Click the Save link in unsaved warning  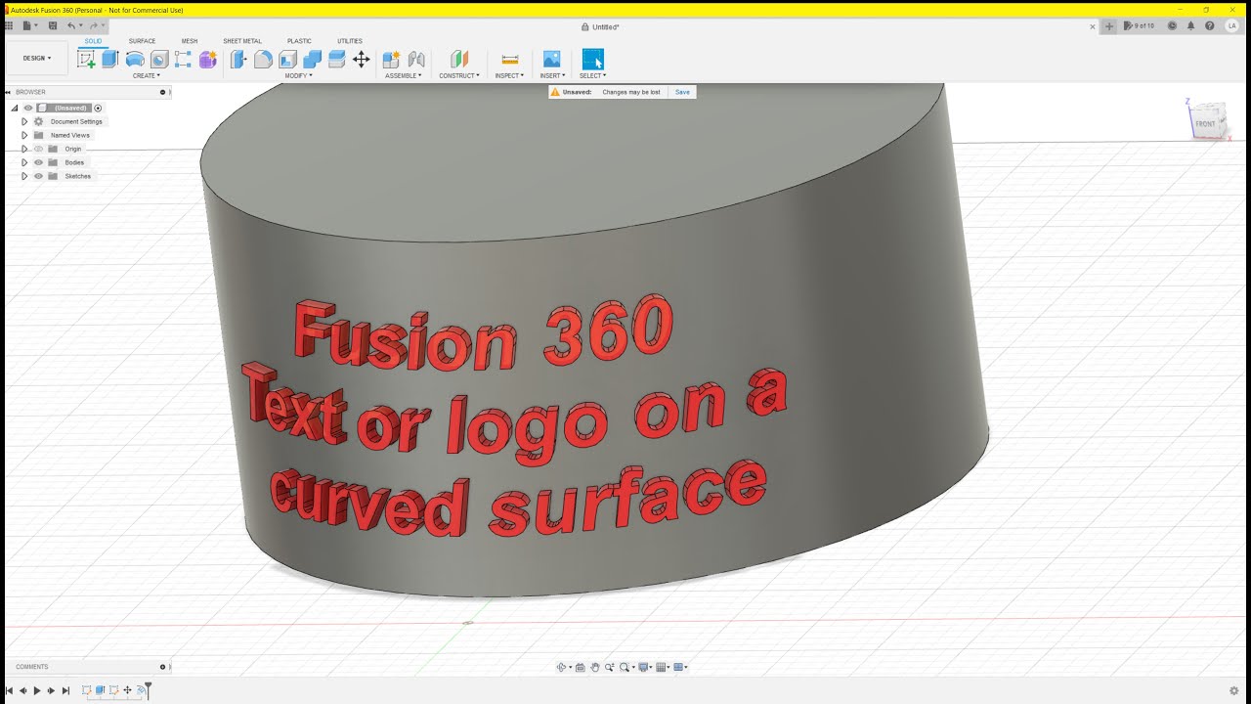coord(682,92)
